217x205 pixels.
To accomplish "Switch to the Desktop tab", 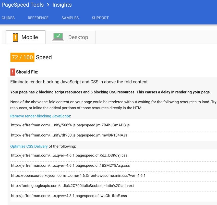I will [70, 37].
